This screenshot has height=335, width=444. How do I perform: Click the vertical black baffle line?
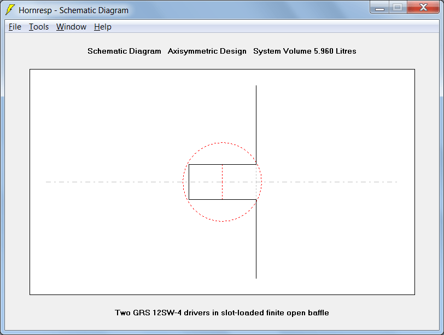point(256,125)
